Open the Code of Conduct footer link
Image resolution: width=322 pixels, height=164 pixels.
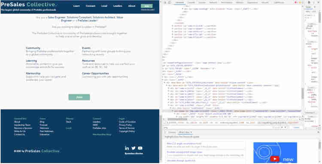tap(128, 122)
